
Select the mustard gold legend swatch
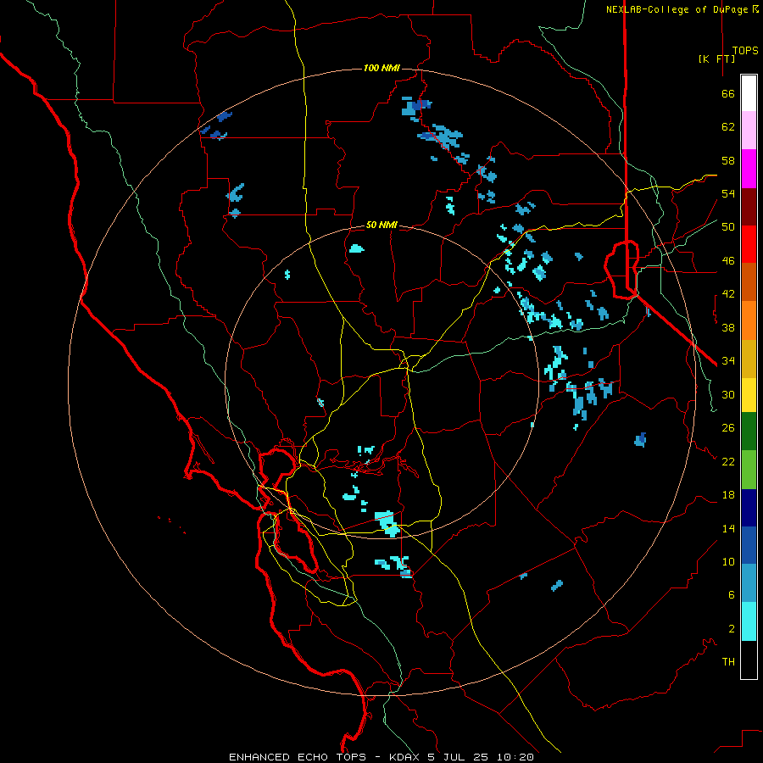pos(749,359)
